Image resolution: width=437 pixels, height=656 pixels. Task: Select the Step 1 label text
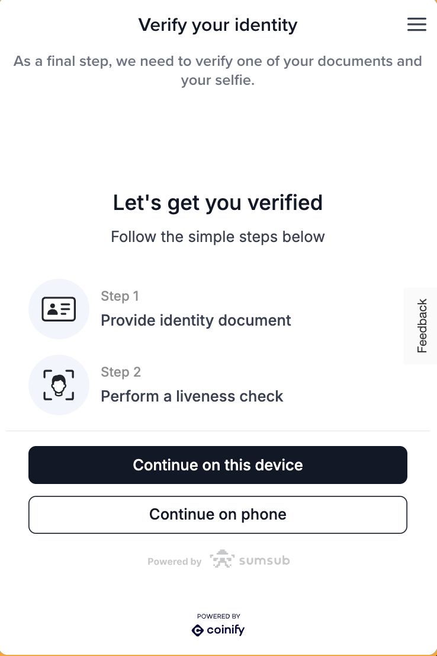point(120,296)
